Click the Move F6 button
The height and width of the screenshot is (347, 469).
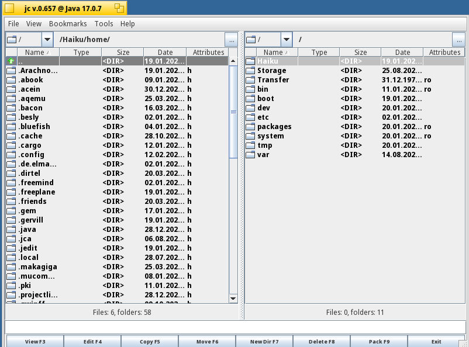tap(207, 341)
